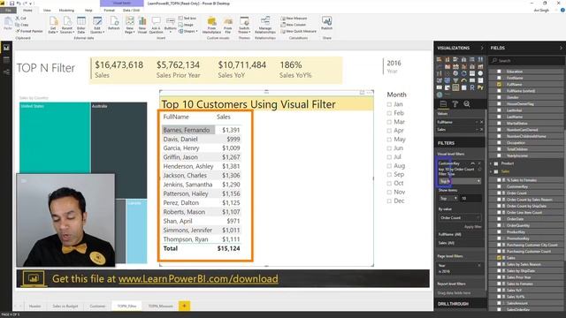Viewport: 566px width, 318px height.
Task: Collapse the Fields pane chevron
Action: click(x=561, y=48)
